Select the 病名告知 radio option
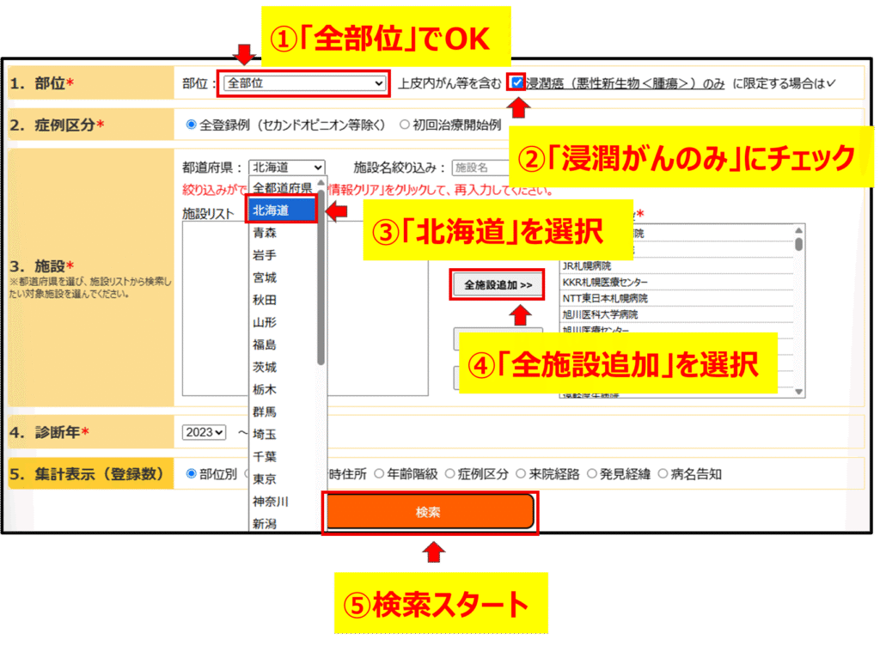This screenshot has width=880, height=652. [664, 473]
